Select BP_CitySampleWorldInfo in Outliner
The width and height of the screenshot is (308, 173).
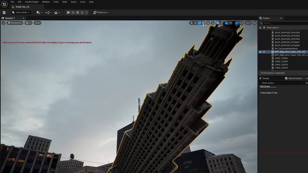pos(286,49)
